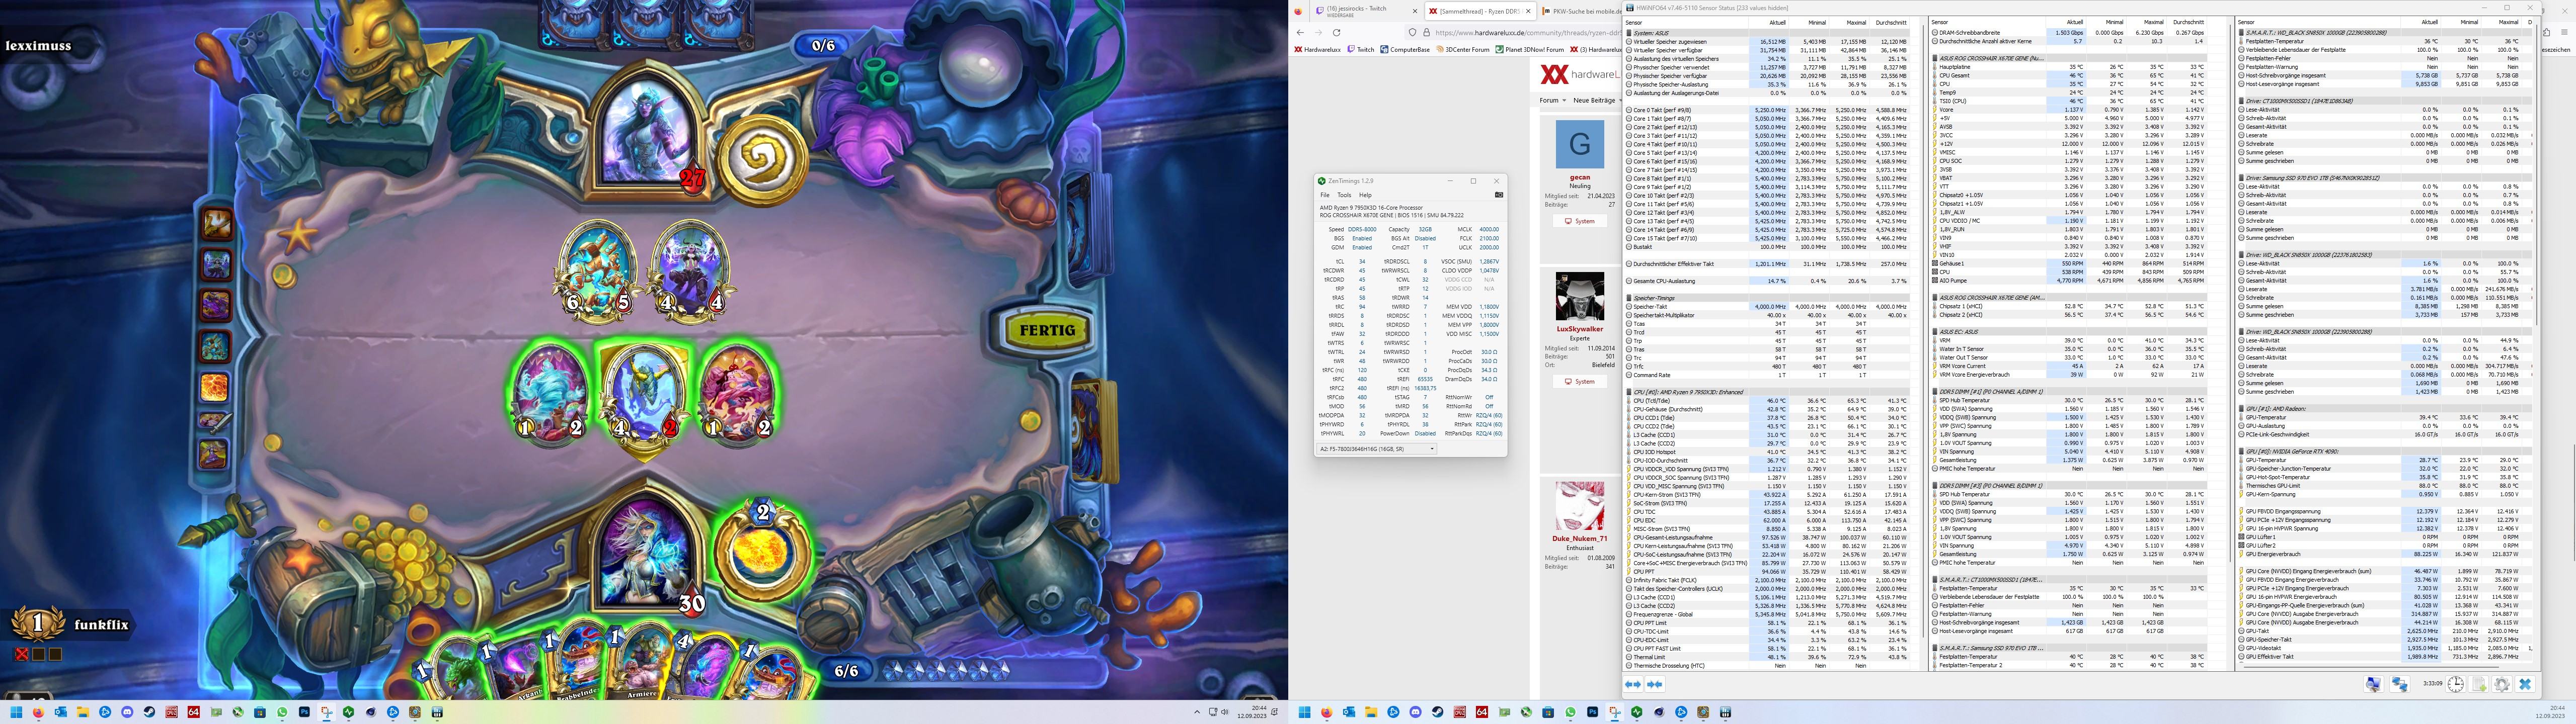Viewport: 2576px width, 724px height.
Task: Toggle 'Gesamte CPU-Auslastung' sensor row circle
Action: (1628, 281)
